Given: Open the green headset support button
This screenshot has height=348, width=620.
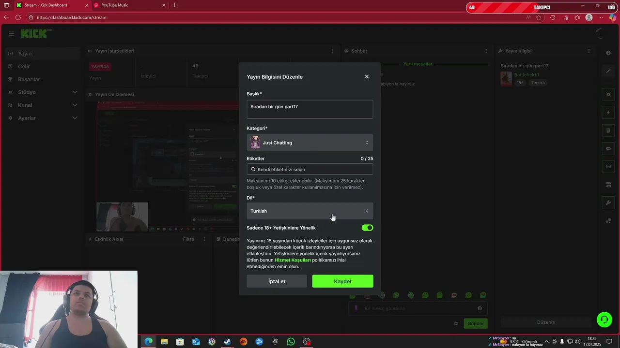Looking at the screenshot, I should point(604,319).
